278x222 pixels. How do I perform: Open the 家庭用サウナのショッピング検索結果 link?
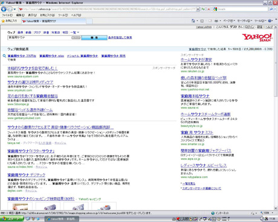click(41, 198)
